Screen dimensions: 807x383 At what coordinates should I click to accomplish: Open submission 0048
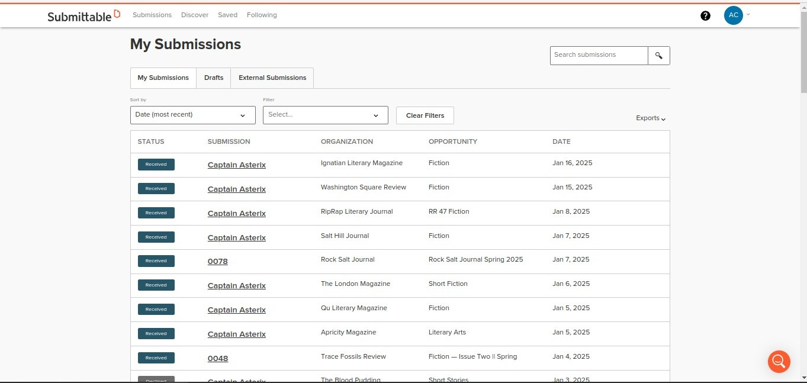click(x=217, y=359)
